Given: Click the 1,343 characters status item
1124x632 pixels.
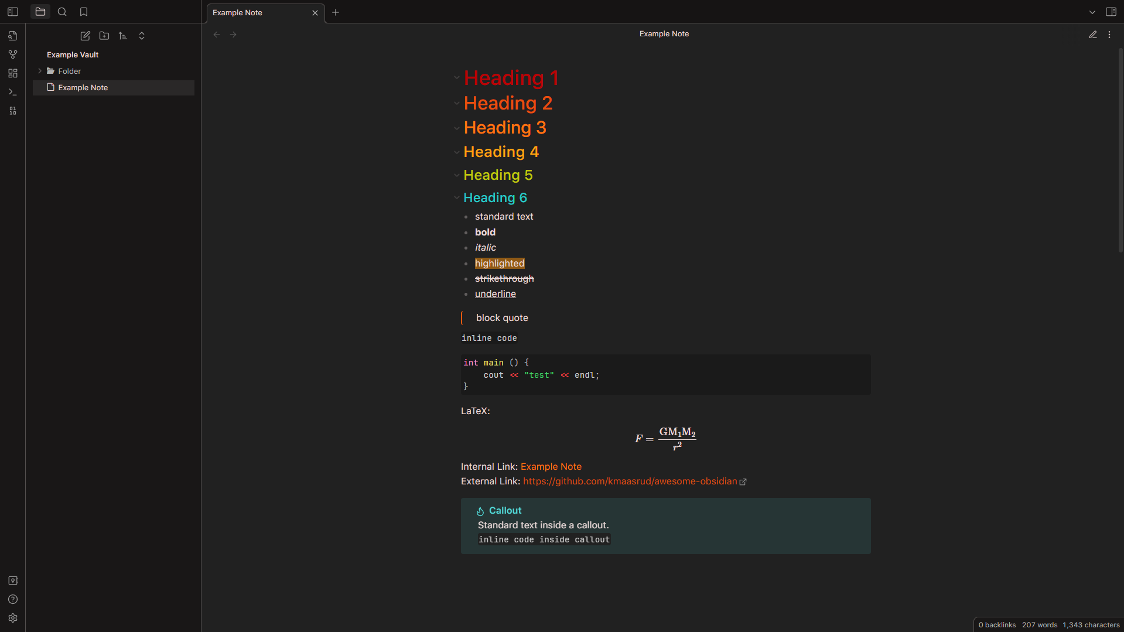Looking at the screenshot, I should (x=1091, y=625).
